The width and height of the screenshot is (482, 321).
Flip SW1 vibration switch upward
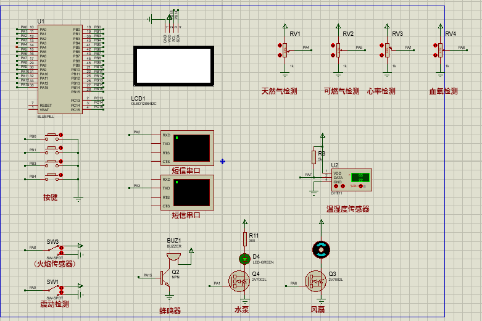pos(62,288)
